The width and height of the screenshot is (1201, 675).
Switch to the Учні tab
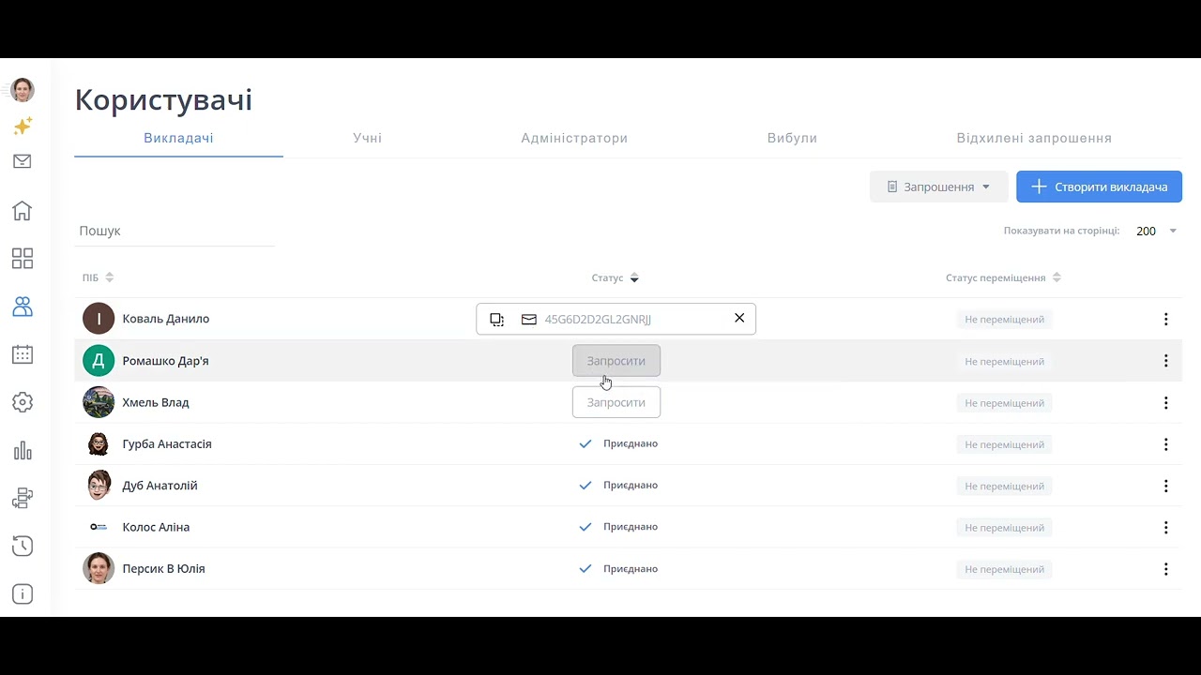tap(368, 138)
